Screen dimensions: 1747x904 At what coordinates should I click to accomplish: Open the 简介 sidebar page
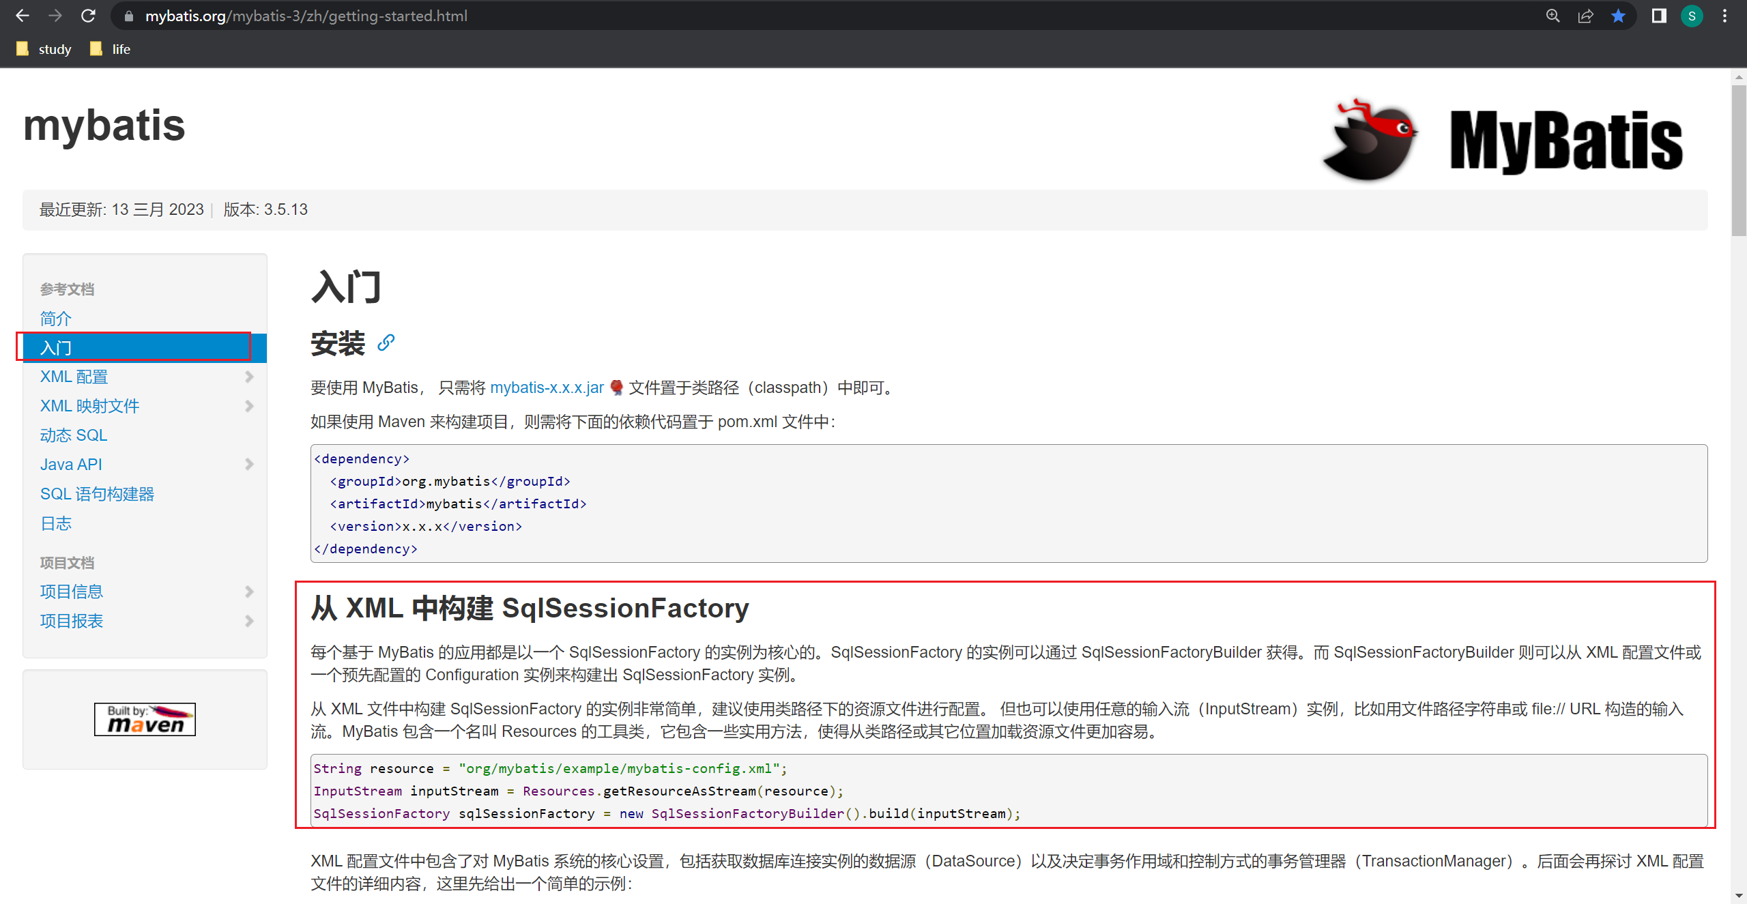(x=55, y=319)
